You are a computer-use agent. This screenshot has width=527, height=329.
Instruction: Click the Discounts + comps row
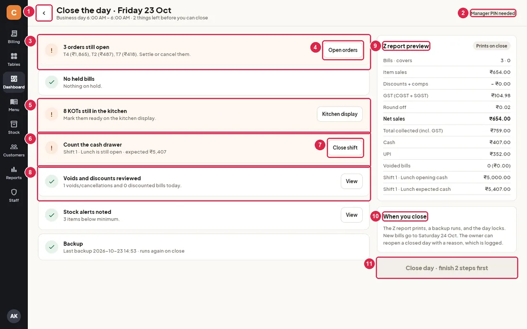pos(447,84)
